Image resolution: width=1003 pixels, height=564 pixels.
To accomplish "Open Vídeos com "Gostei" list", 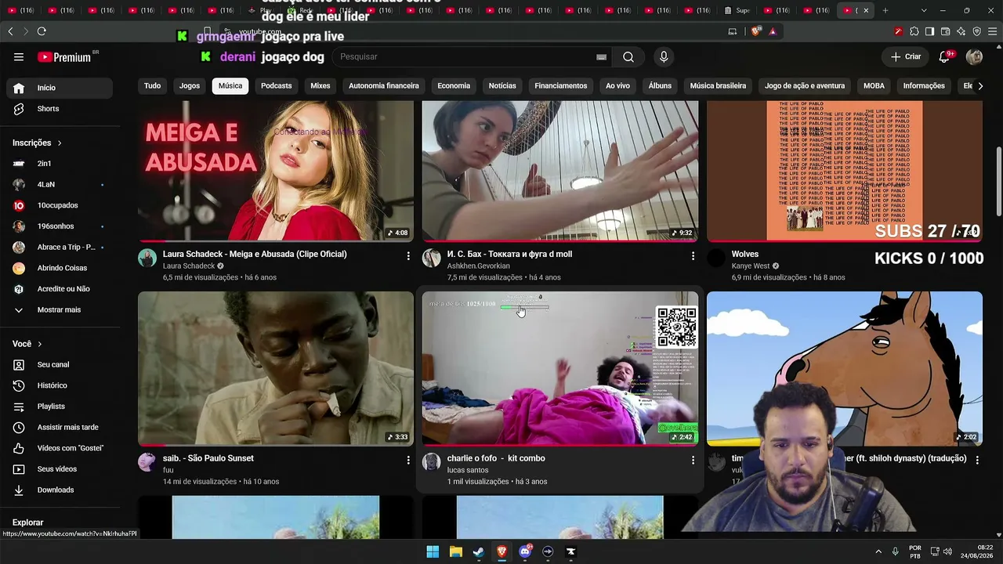I will click(60, 448).
